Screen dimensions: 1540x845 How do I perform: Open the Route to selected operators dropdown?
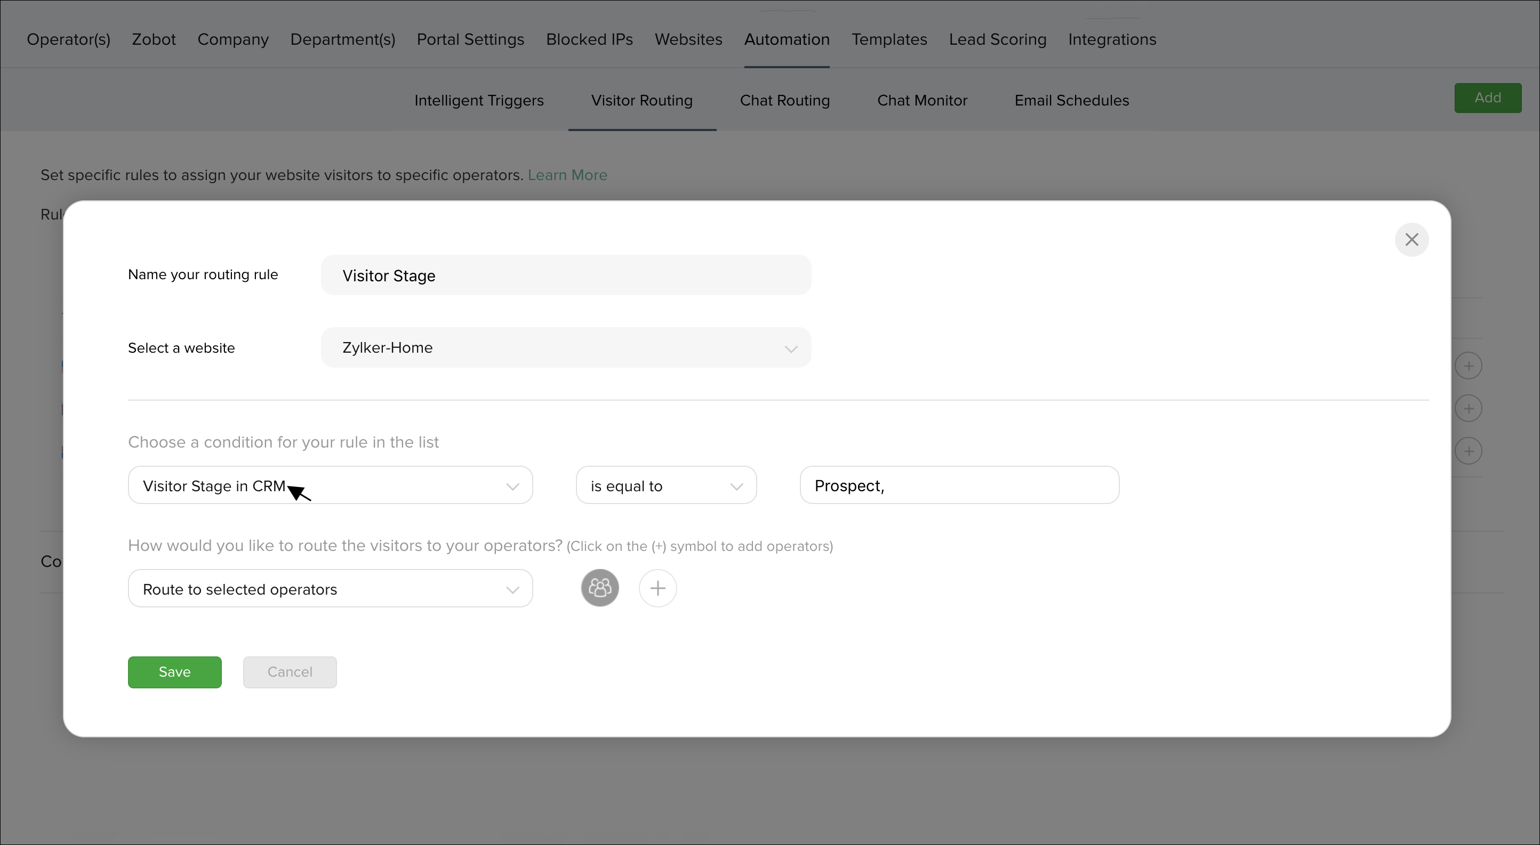coord(330,588)
